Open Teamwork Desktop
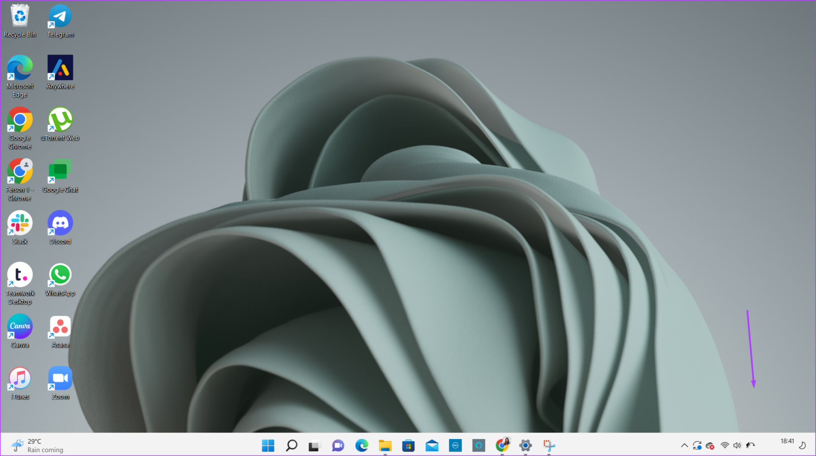Viewport: 816px width, 456px height. (x=20, y=275)
